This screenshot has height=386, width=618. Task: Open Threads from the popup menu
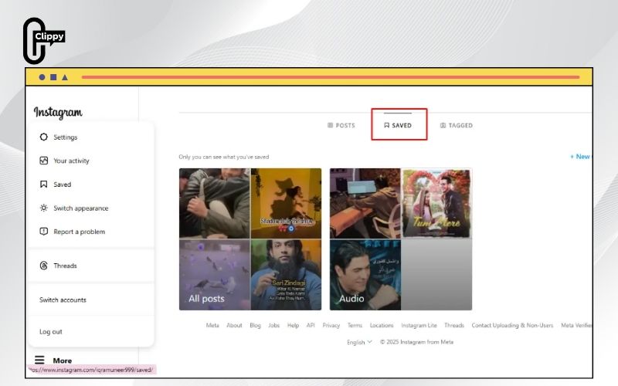click(91, 266)
